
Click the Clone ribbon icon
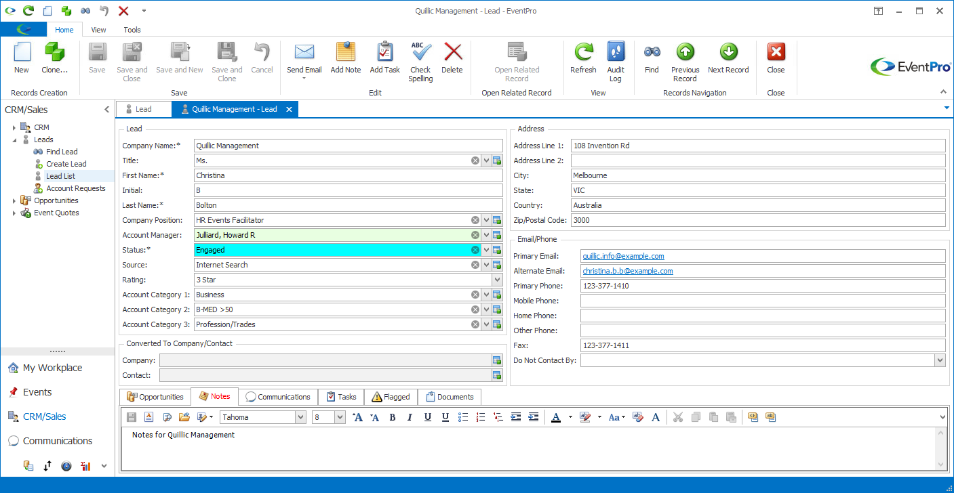[54, 53]
